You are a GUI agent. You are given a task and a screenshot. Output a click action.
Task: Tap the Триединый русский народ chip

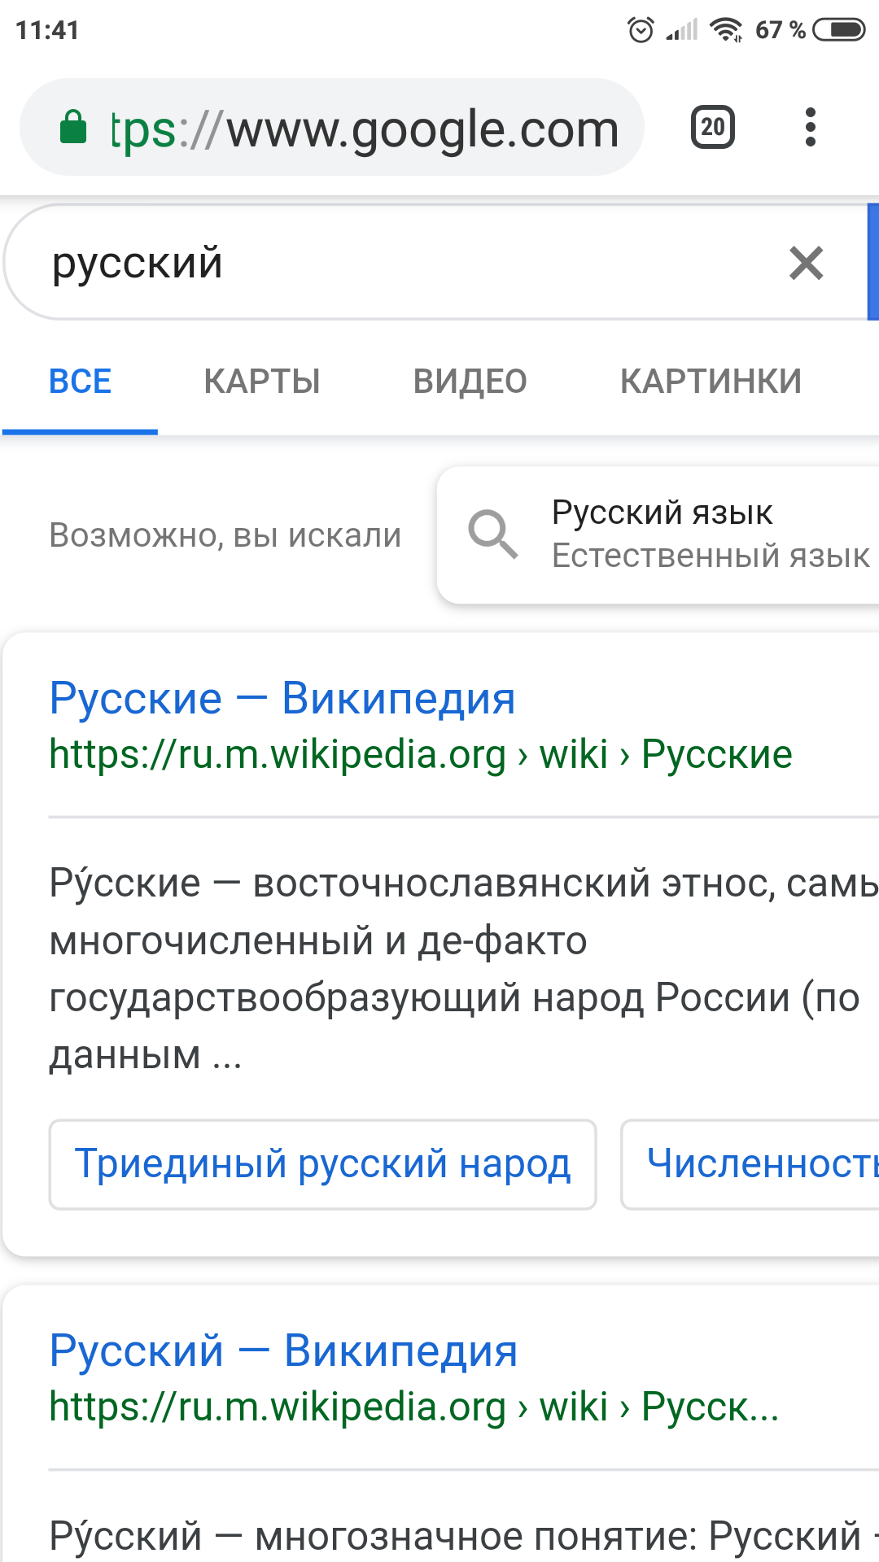click(x=323, y=1164)
